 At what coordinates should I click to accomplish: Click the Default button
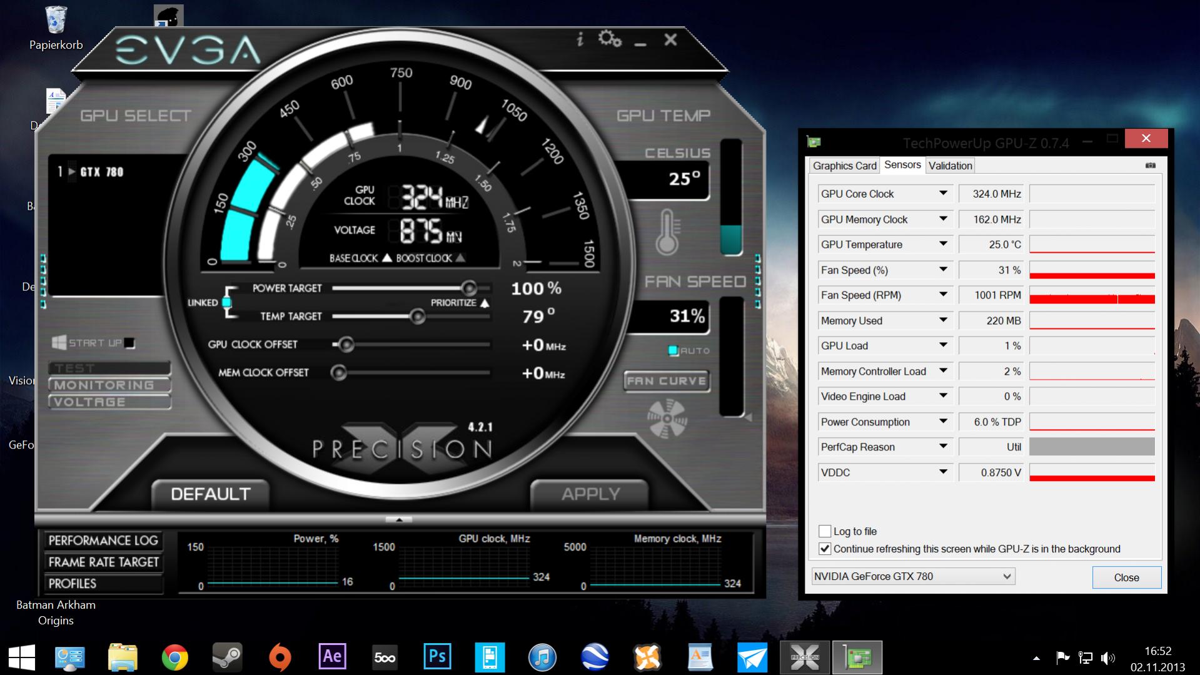click(210, 494)
